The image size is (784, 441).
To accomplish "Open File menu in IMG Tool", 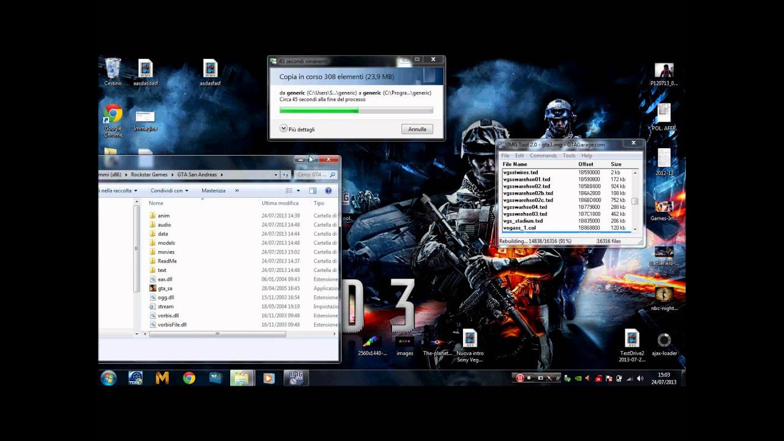I will click(x=505, y=156).
